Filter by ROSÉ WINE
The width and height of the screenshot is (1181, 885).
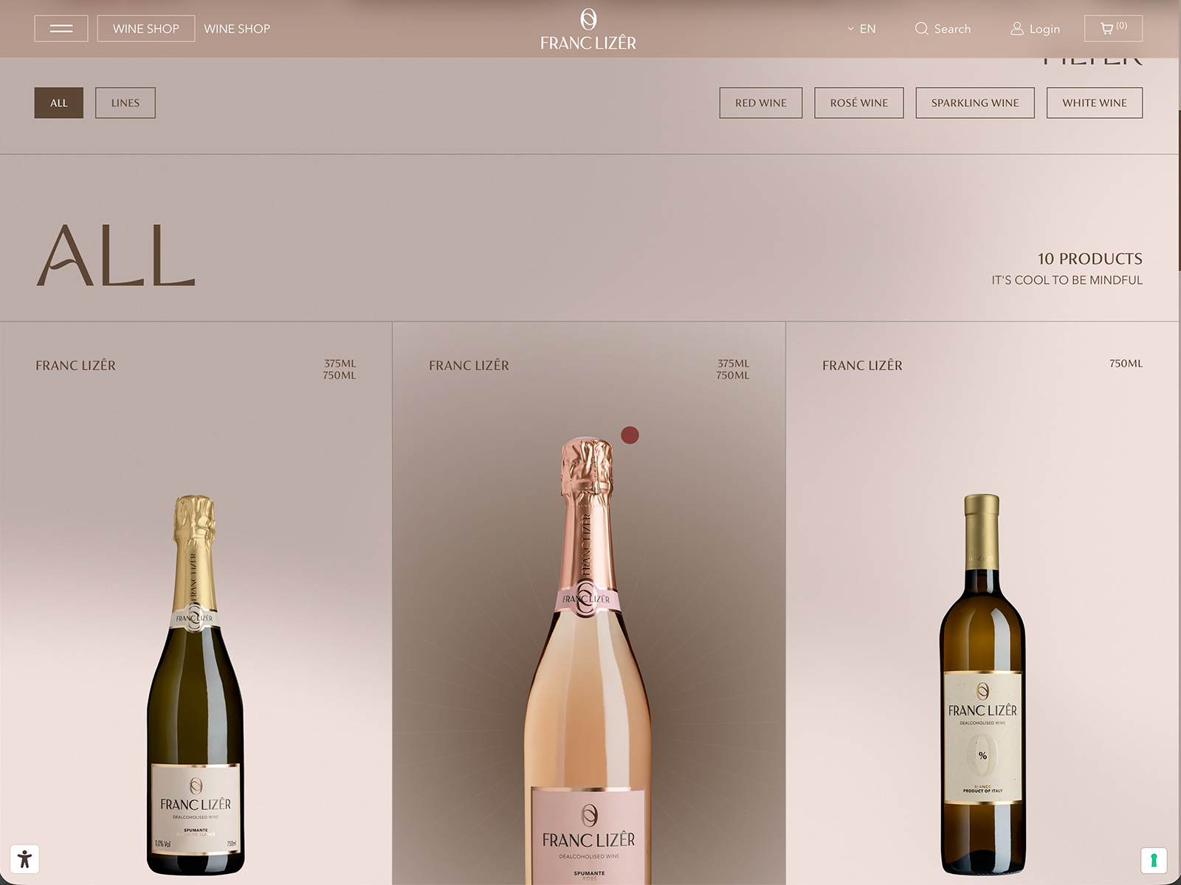click(x=859, y=103)
